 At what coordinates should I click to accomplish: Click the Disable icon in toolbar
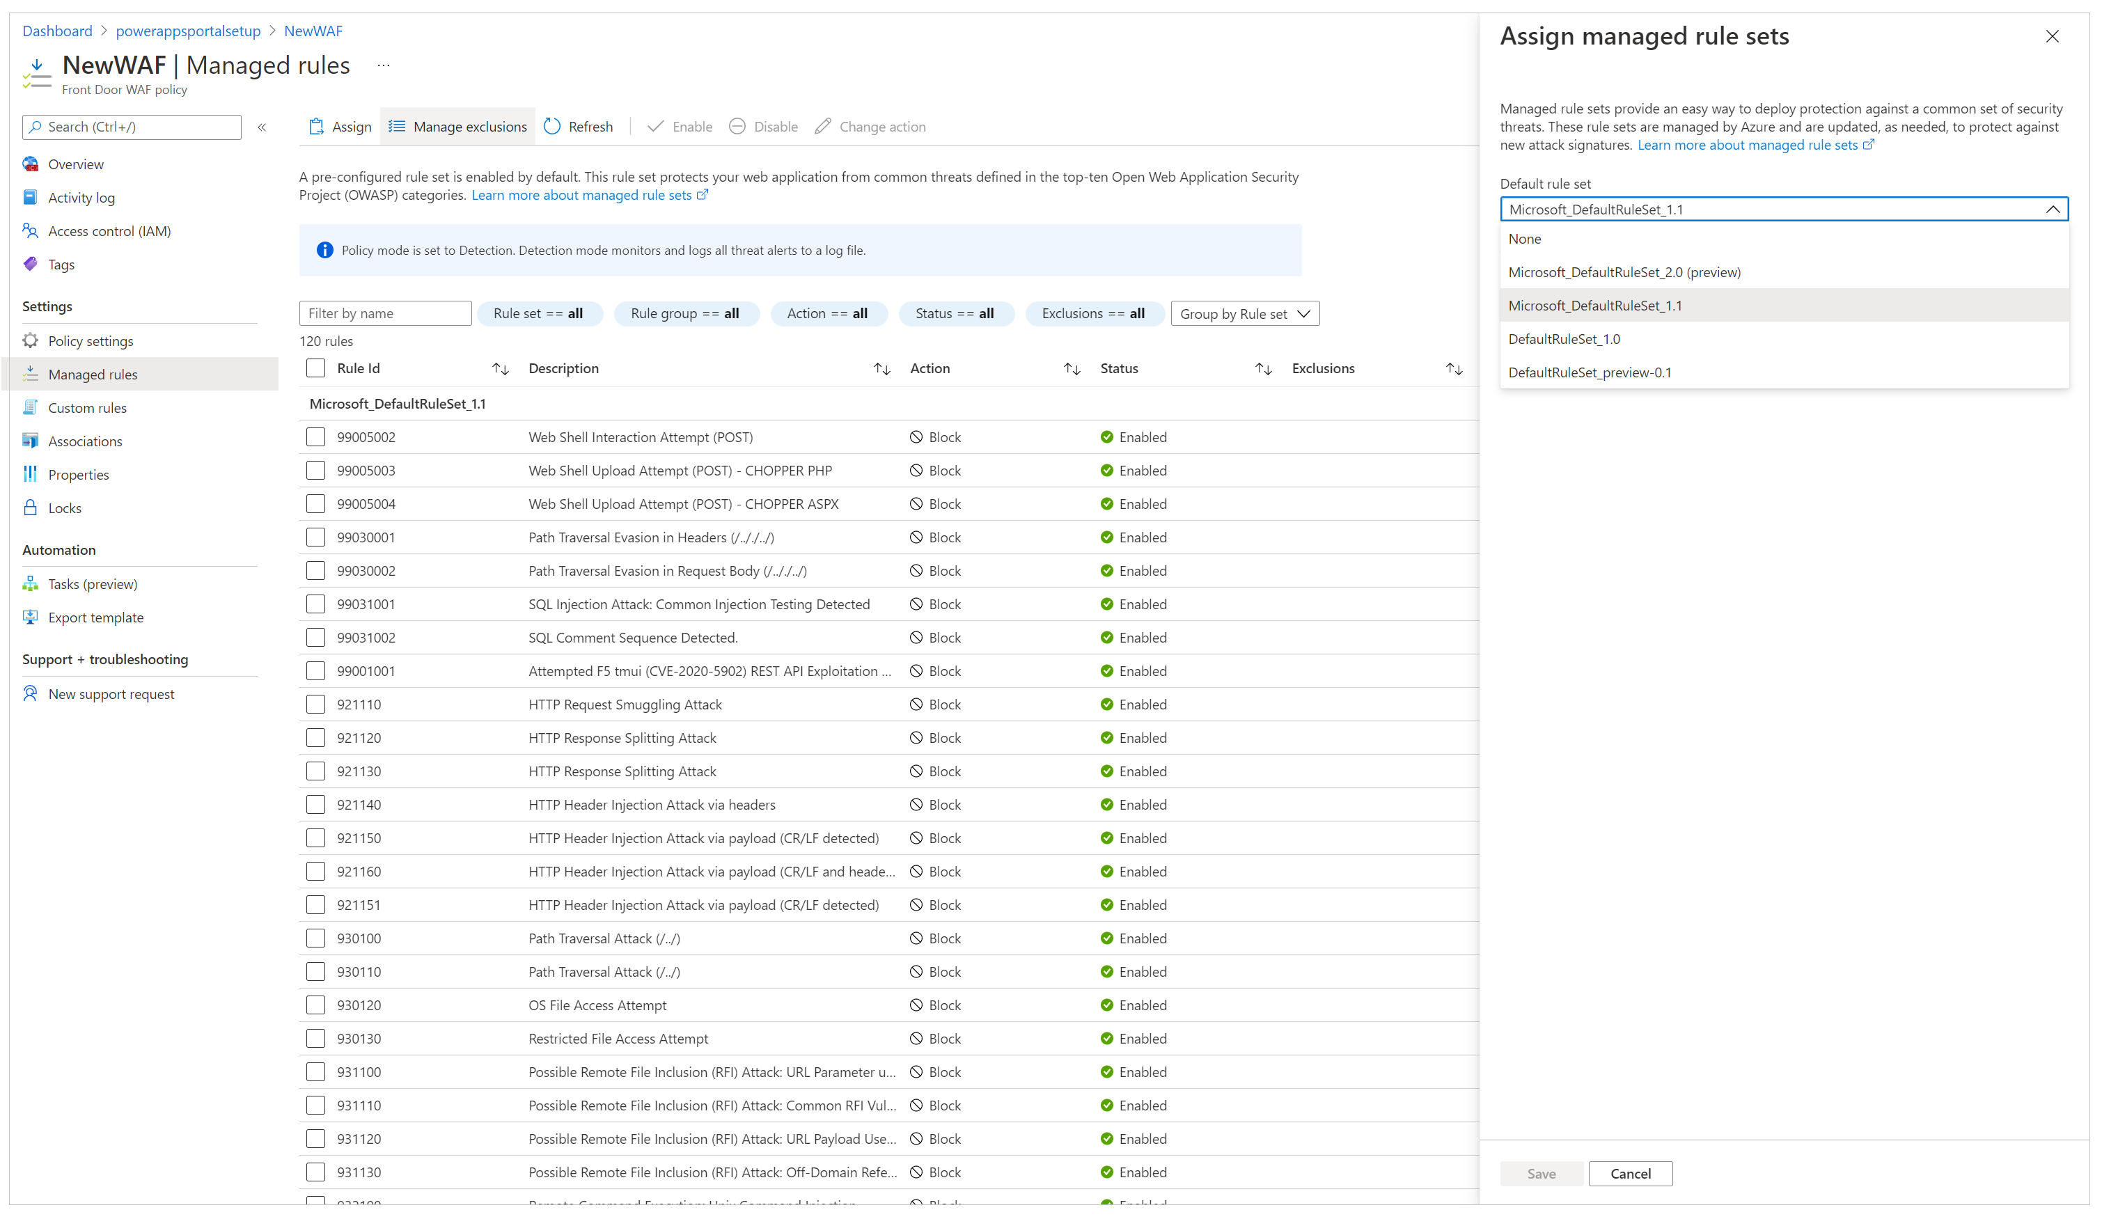coord(740,127)
